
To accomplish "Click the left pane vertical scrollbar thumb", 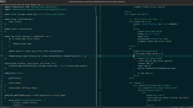I will tap(96, 10).
